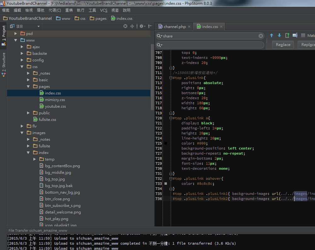Jump to the next search occurrence
Viewport: 315px width, 250px height.
coord(279,36)
